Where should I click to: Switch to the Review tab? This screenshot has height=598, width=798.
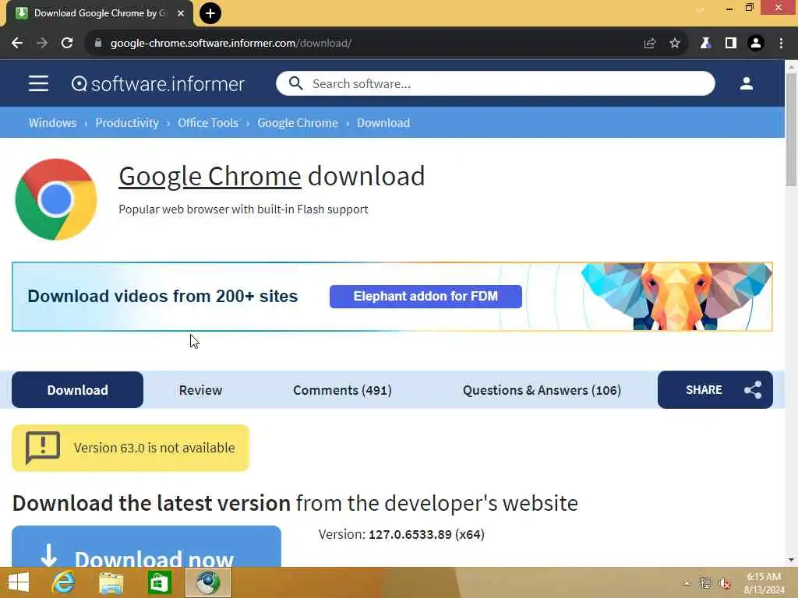pyautogui.click(x=200, y=390)
